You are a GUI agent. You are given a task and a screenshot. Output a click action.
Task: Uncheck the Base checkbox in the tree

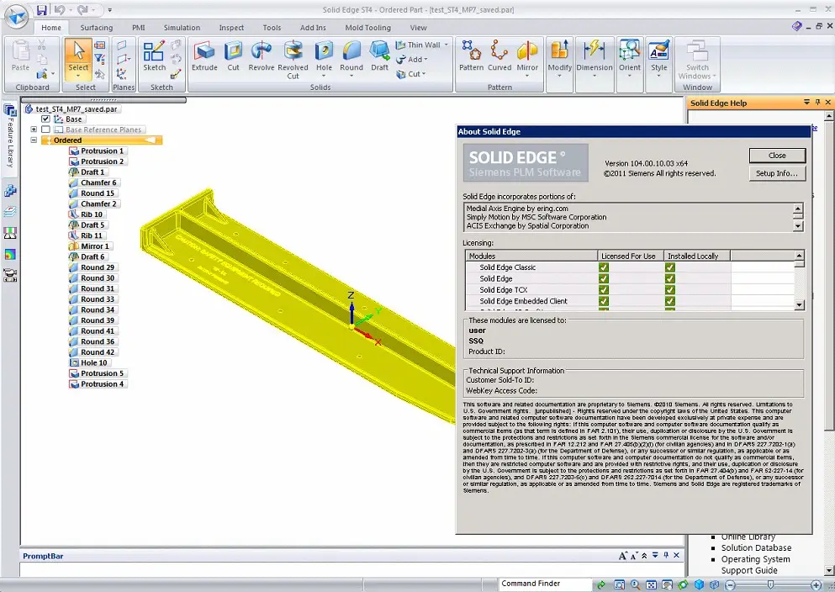point(45,119)
